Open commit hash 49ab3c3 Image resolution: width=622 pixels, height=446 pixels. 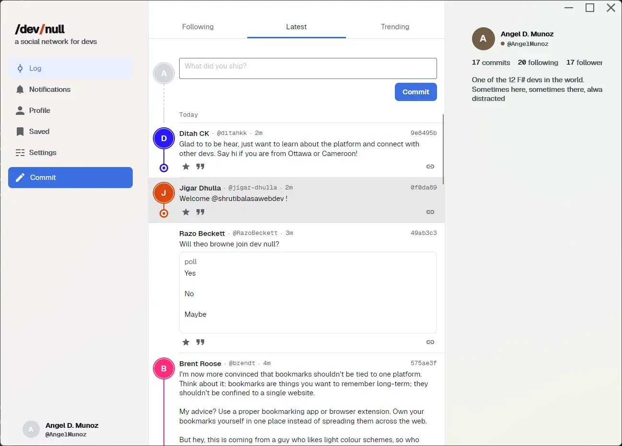coord(424,233)
